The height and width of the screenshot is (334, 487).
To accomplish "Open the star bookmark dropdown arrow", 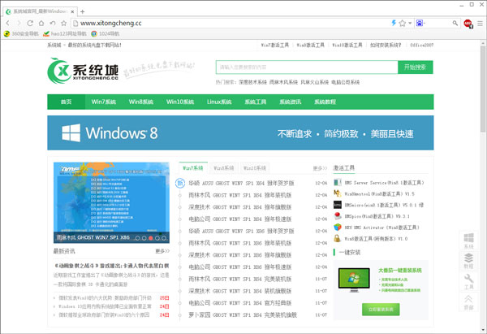I will coord(410,23).
